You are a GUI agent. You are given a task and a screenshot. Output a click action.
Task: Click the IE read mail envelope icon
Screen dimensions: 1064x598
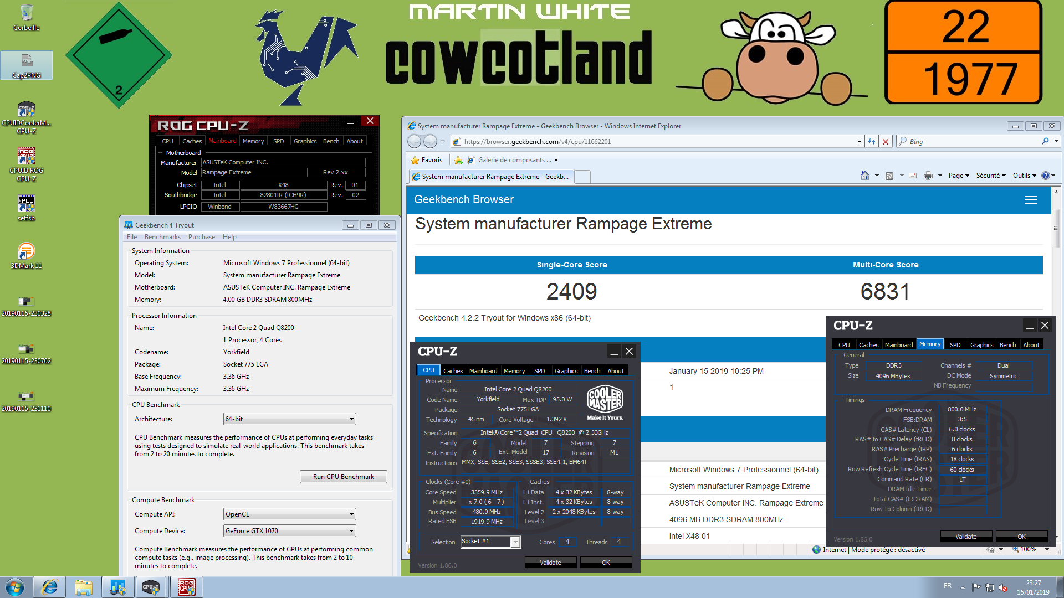point(913,176)
